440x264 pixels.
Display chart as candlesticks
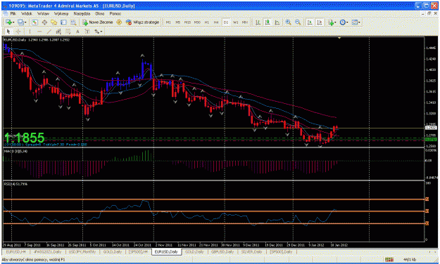[x=268, y=22]
